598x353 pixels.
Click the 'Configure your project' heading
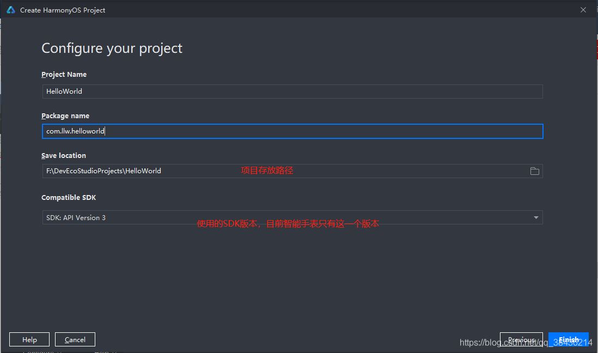(112, 48)
